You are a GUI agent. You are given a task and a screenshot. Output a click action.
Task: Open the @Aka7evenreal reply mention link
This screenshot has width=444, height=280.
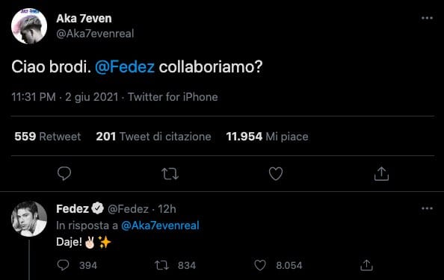160,225
